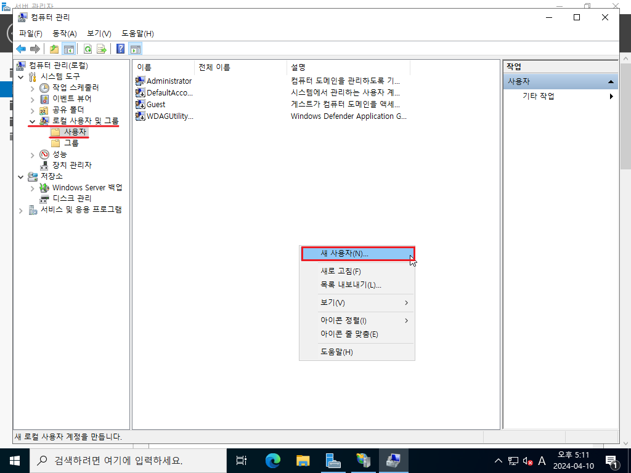The image size is (631, 473).
Task: Open the 아이콘 정렬(I) context submenu
Action: coord(357,320)
